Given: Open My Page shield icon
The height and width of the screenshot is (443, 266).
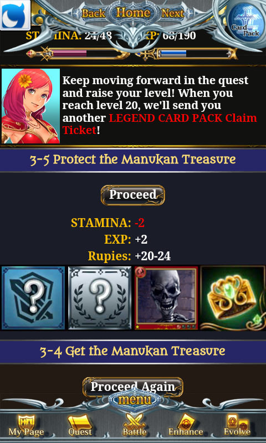Looking at the screenshot, I should tap(26, 425).
